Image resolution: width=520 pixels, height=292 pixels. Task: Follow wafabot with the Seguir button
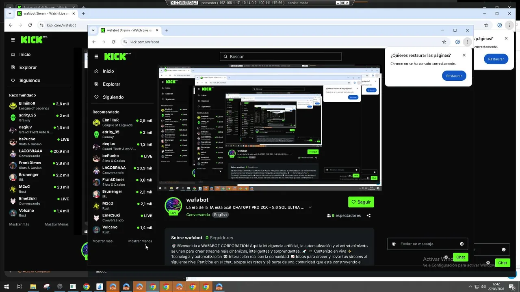click(361, 202)
